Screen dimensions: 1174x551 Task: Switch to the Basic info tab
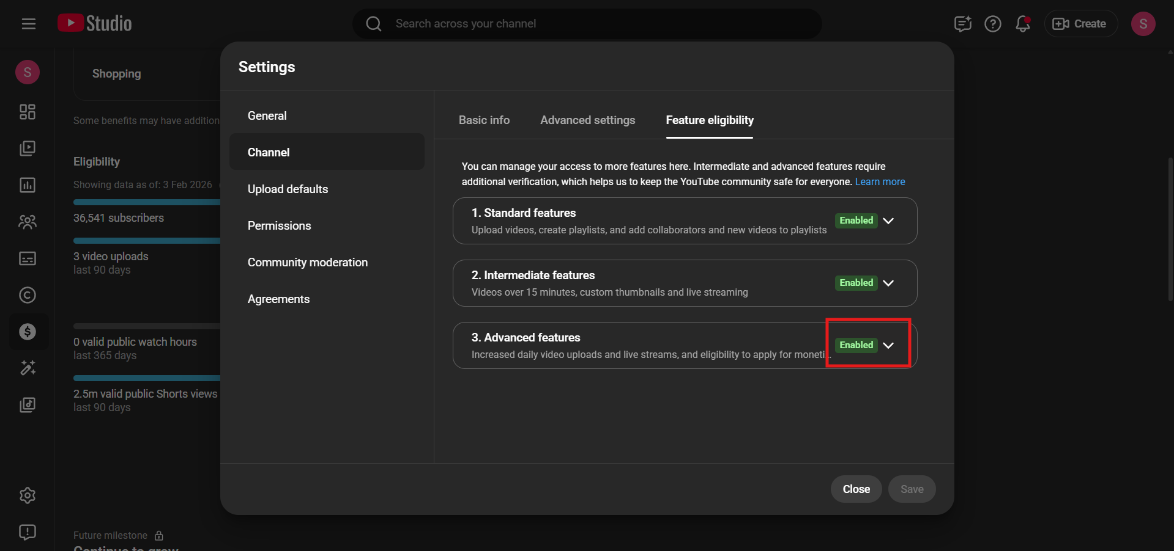(x=484, y=120)
